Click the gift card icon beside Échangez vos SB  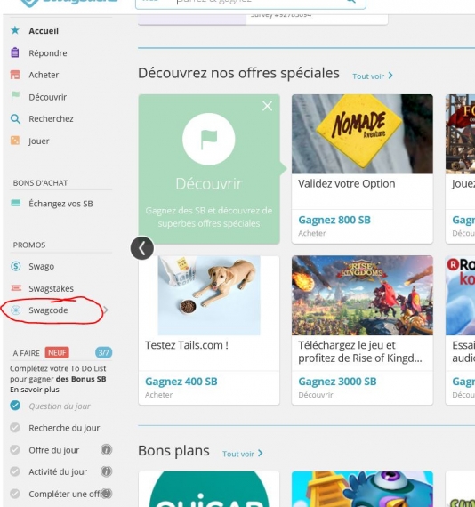15,203
